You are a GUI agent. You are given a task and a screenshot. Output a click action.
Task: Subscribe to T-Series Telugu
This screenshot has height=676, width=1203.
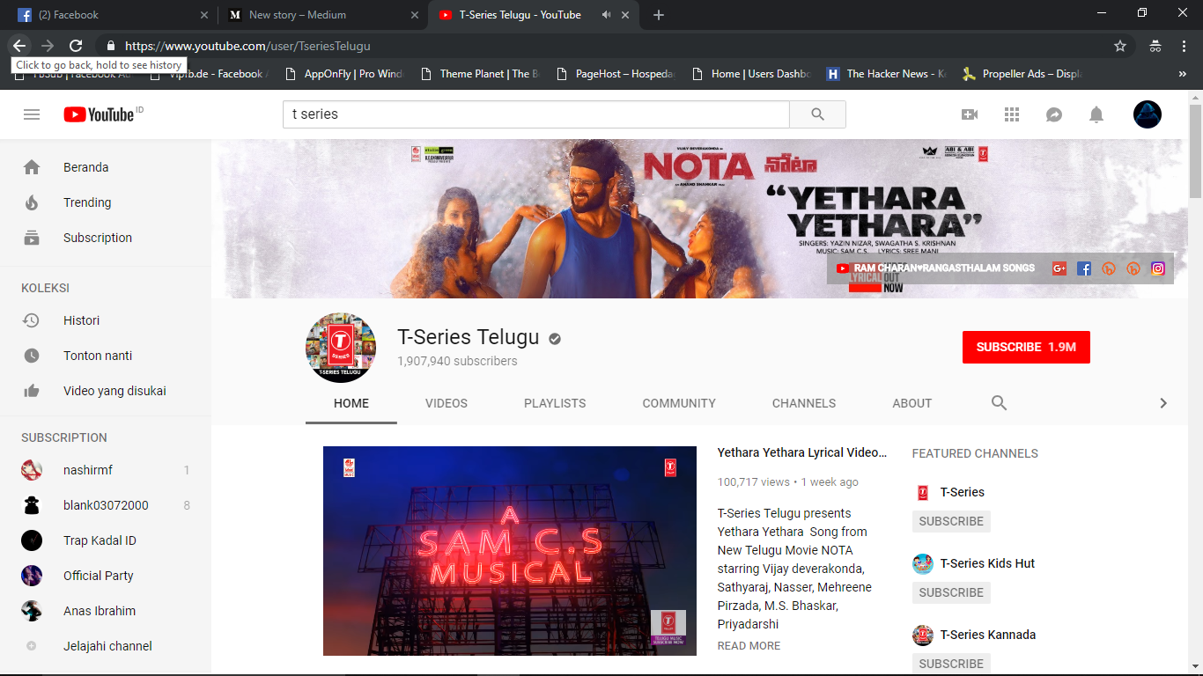(x=1026, y=348)
